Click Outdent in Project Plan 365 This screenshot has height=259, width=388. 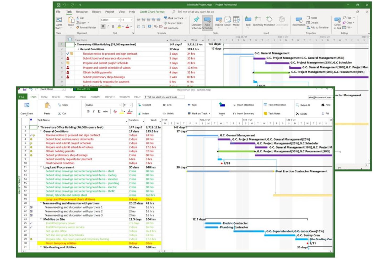(x=145, y=105)
